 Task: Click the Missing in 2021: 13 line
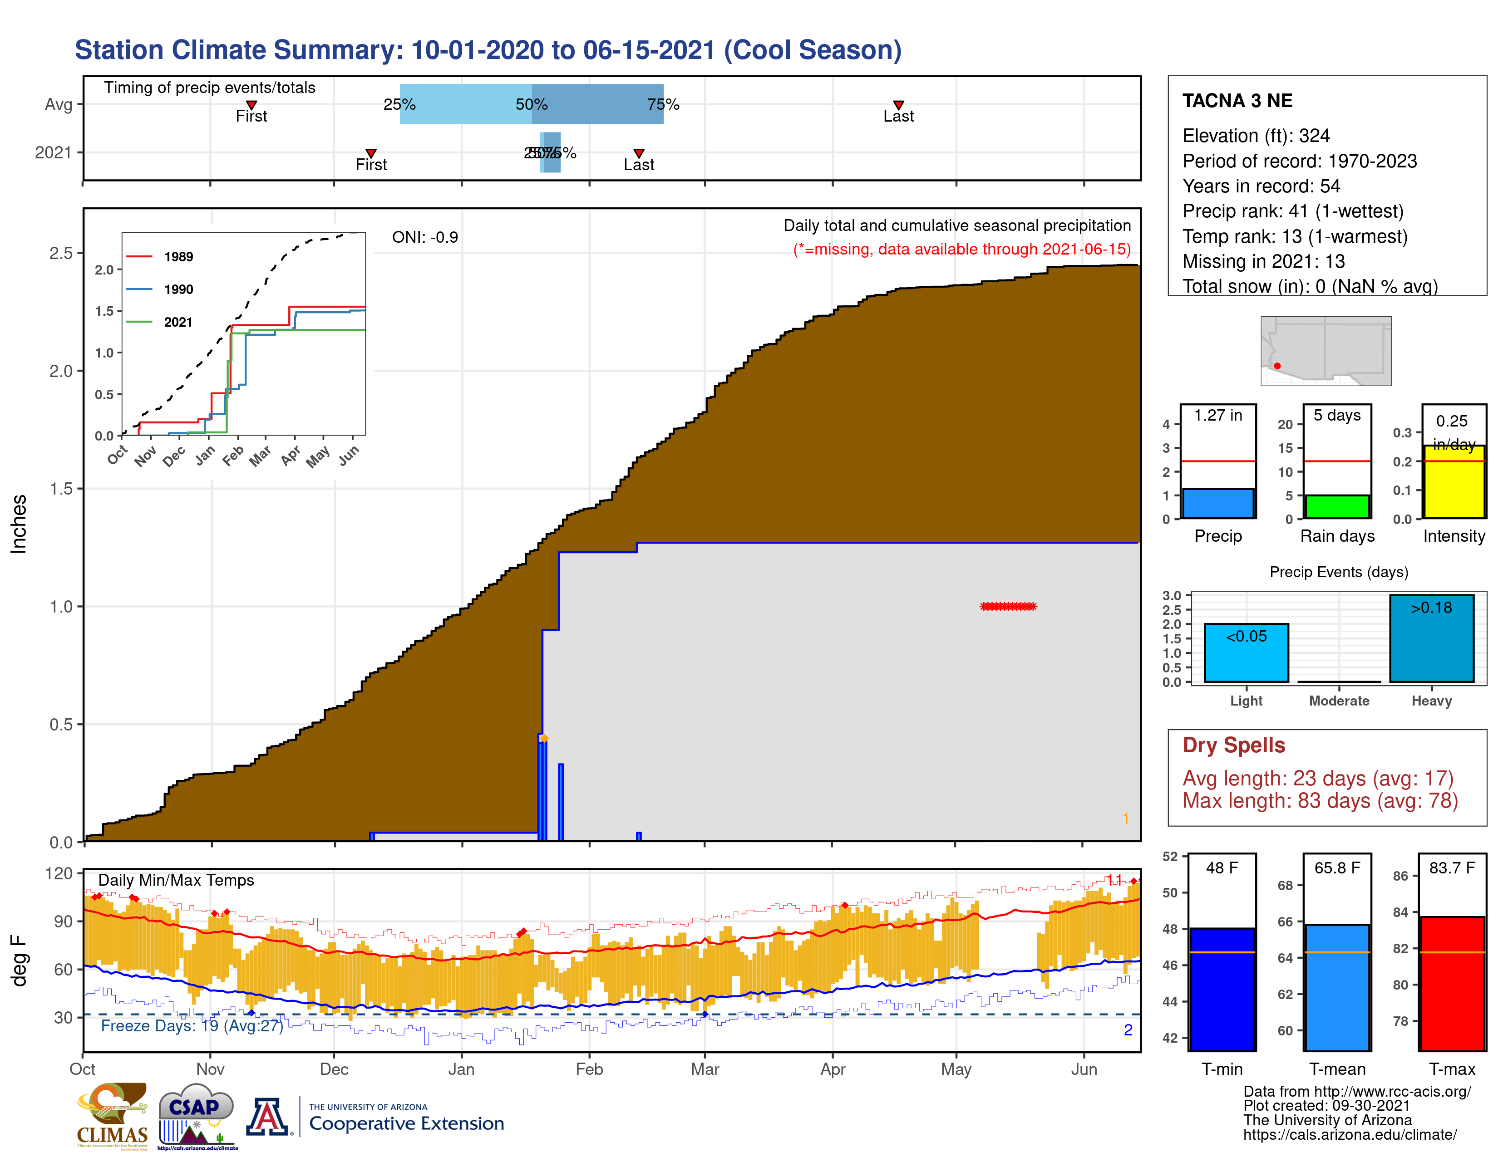pyautogui.click(x=1263, y=261)
